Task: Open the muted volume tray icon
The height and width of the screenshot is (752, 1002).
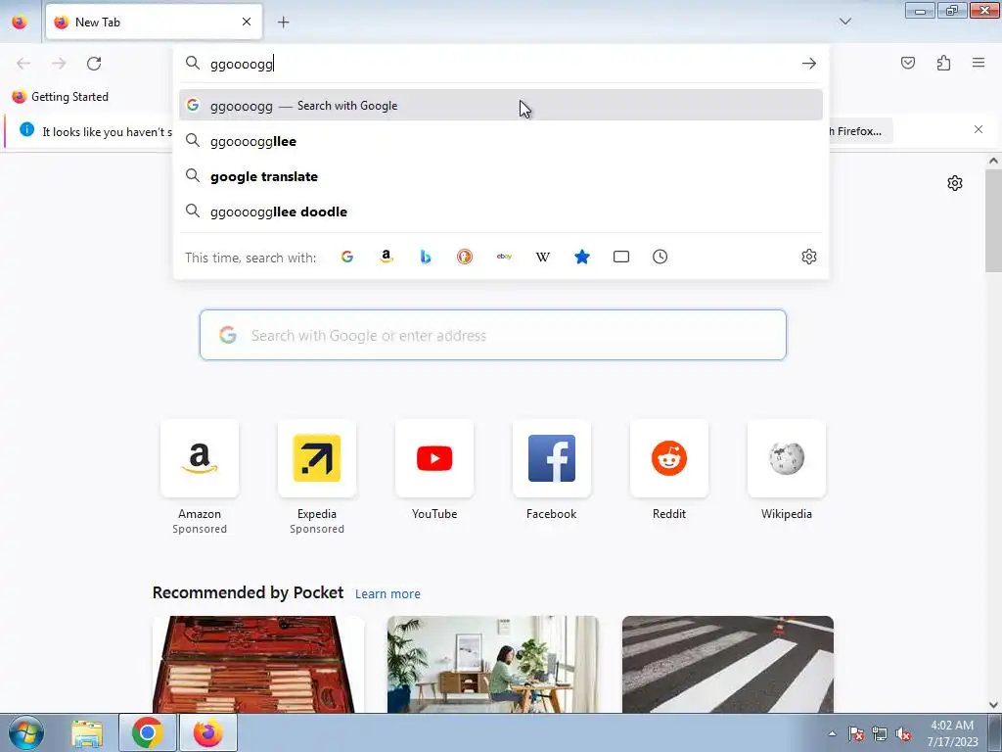Action: tap(903, 734)
